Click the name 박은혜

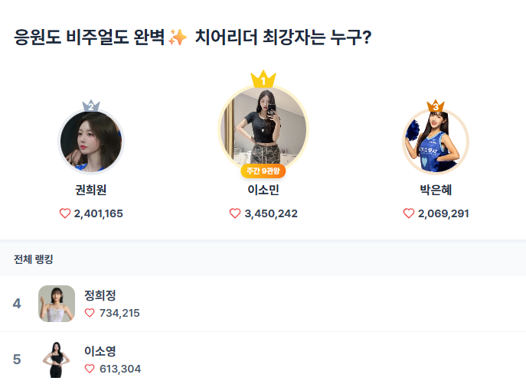click(436, 190)
